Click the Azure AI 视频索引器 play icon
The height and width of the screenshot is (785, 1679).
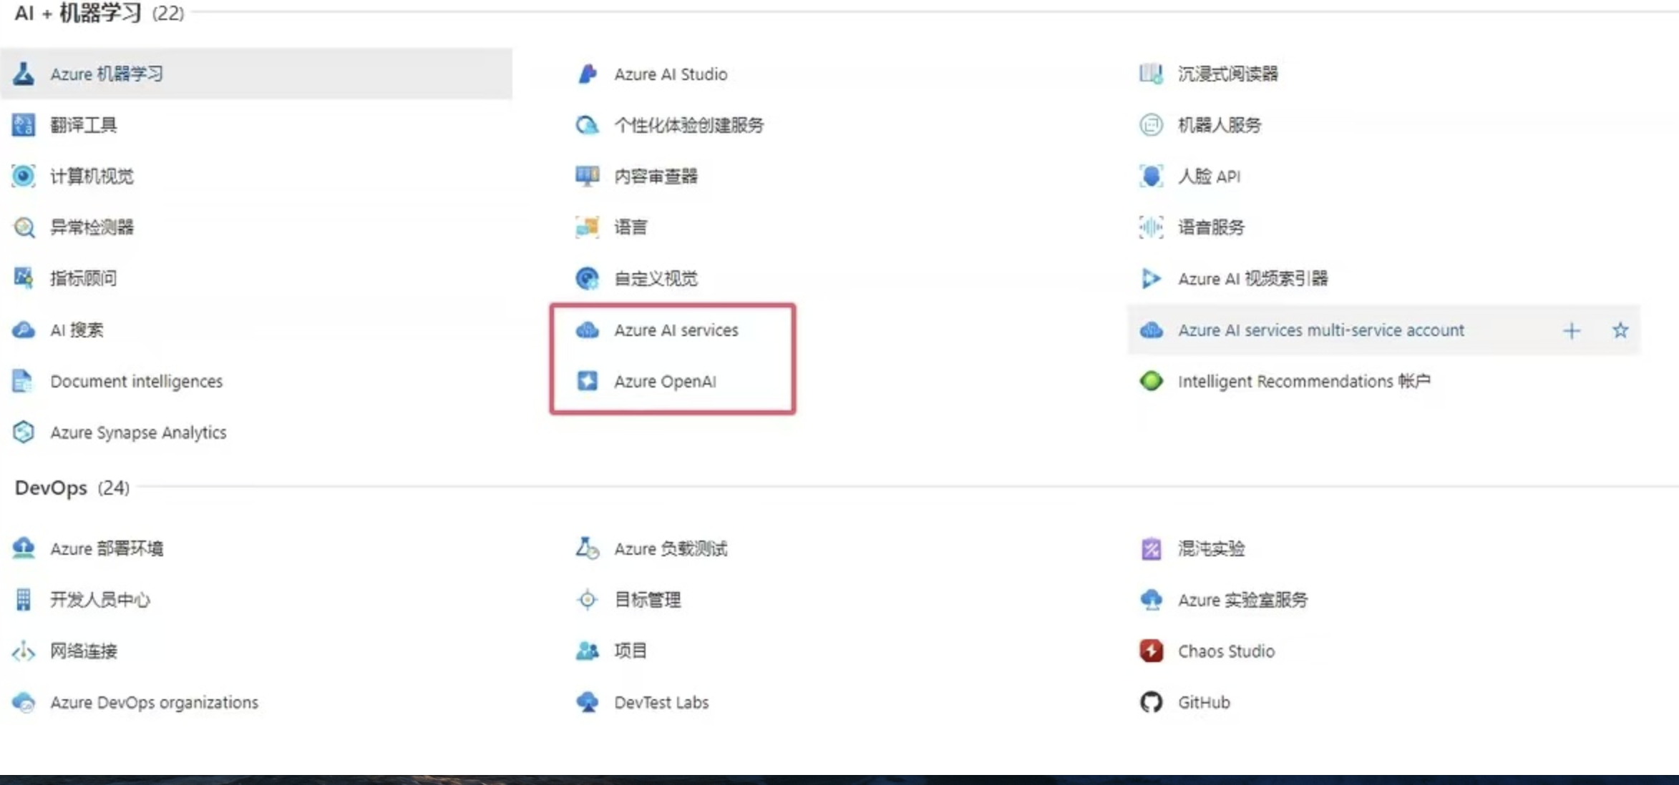pyautogui.click(x=1152, y=278)
